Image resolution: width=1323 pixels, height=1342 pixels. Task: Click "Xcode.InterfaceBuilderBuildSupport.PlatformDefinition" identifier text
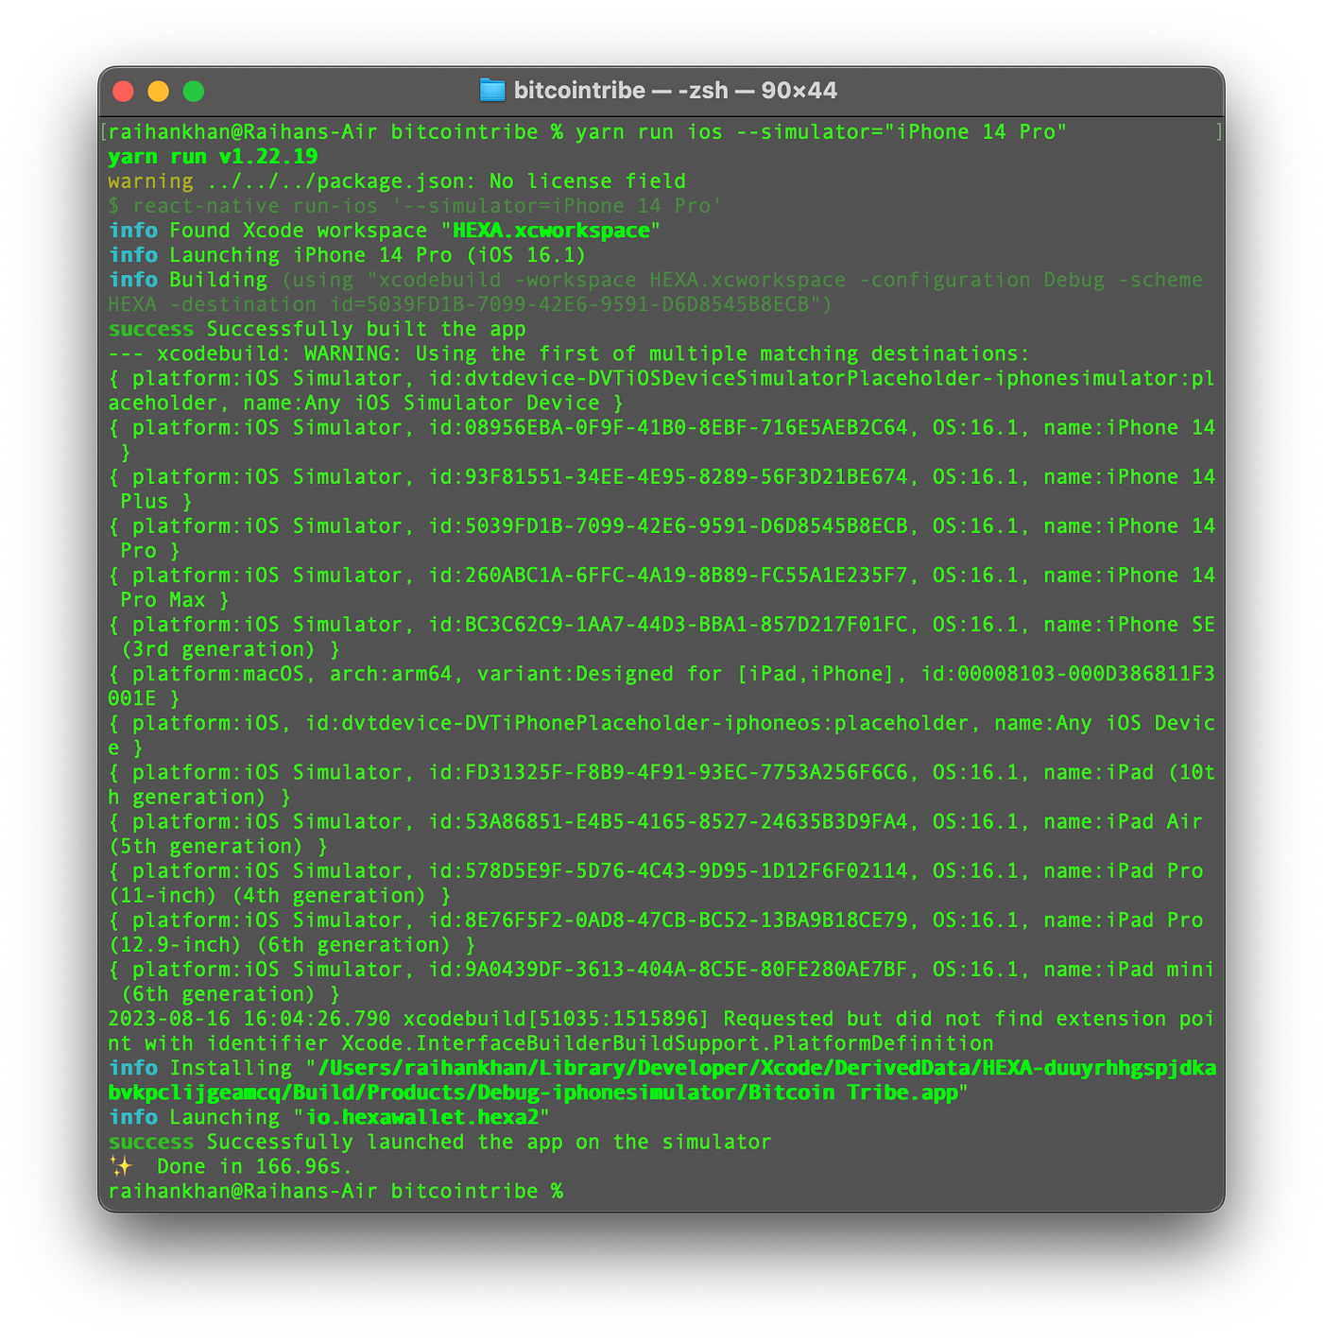pyautogui.click(x=667, y=1043)
